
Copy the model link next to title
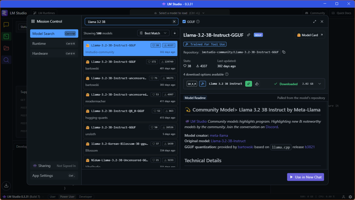(x=249, y=35)
